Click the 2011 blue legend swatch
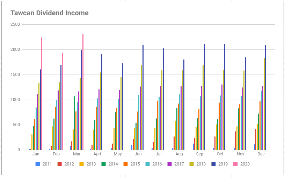 [38, 164]
